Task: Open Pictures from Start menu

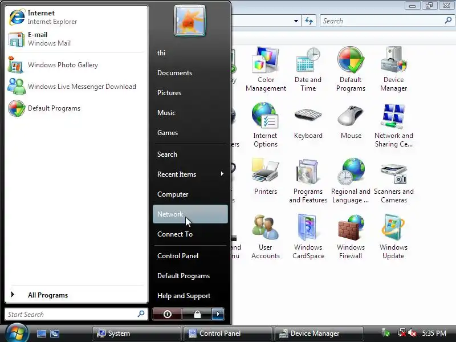Action: [190, 93]
